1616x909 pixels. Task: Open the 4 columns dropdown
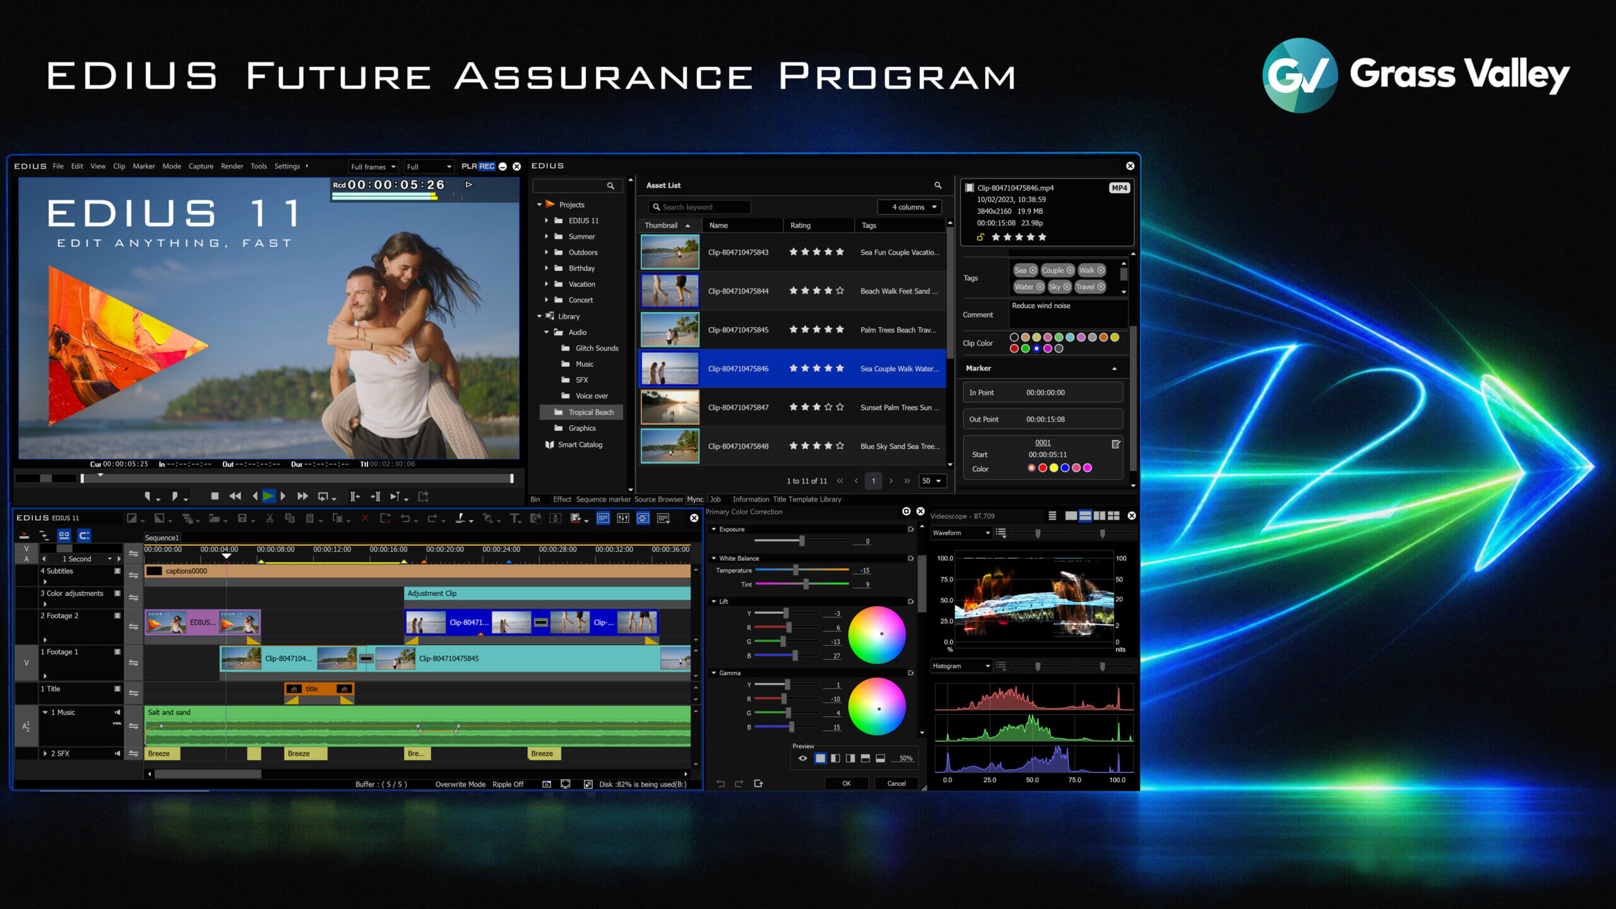click(909, 207)
